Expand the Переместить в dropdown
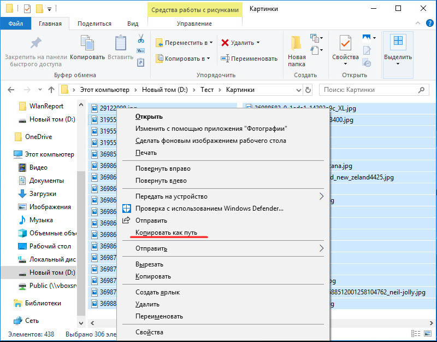 [x=211, y=43]
